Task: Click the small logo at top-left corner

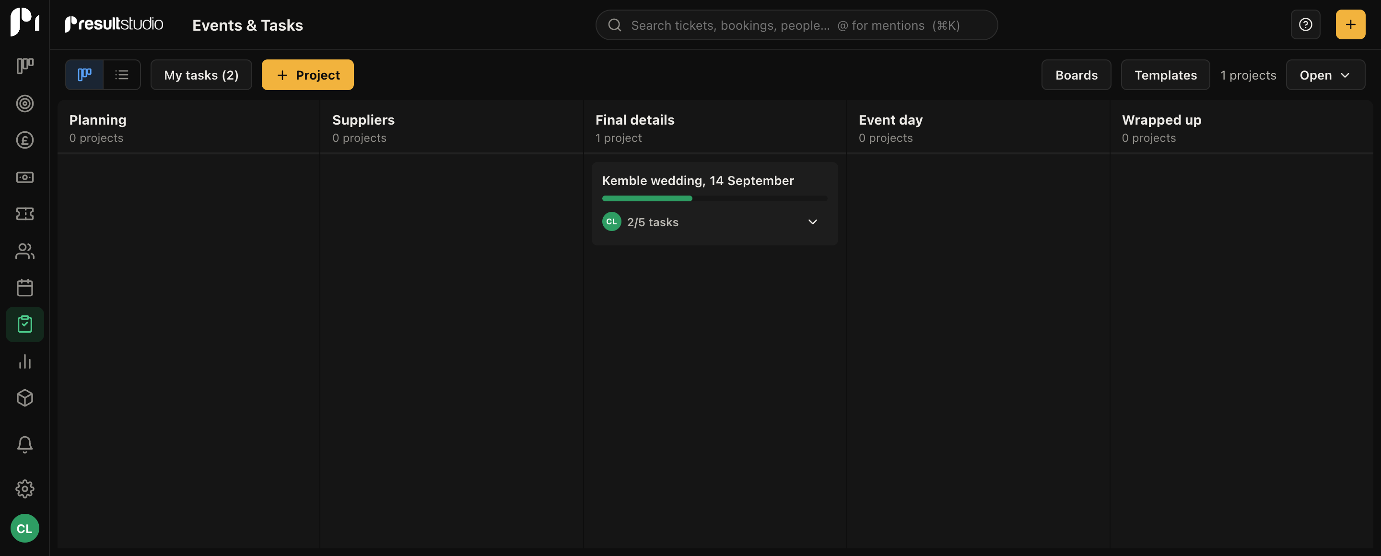Action: [x=24, y=22]
